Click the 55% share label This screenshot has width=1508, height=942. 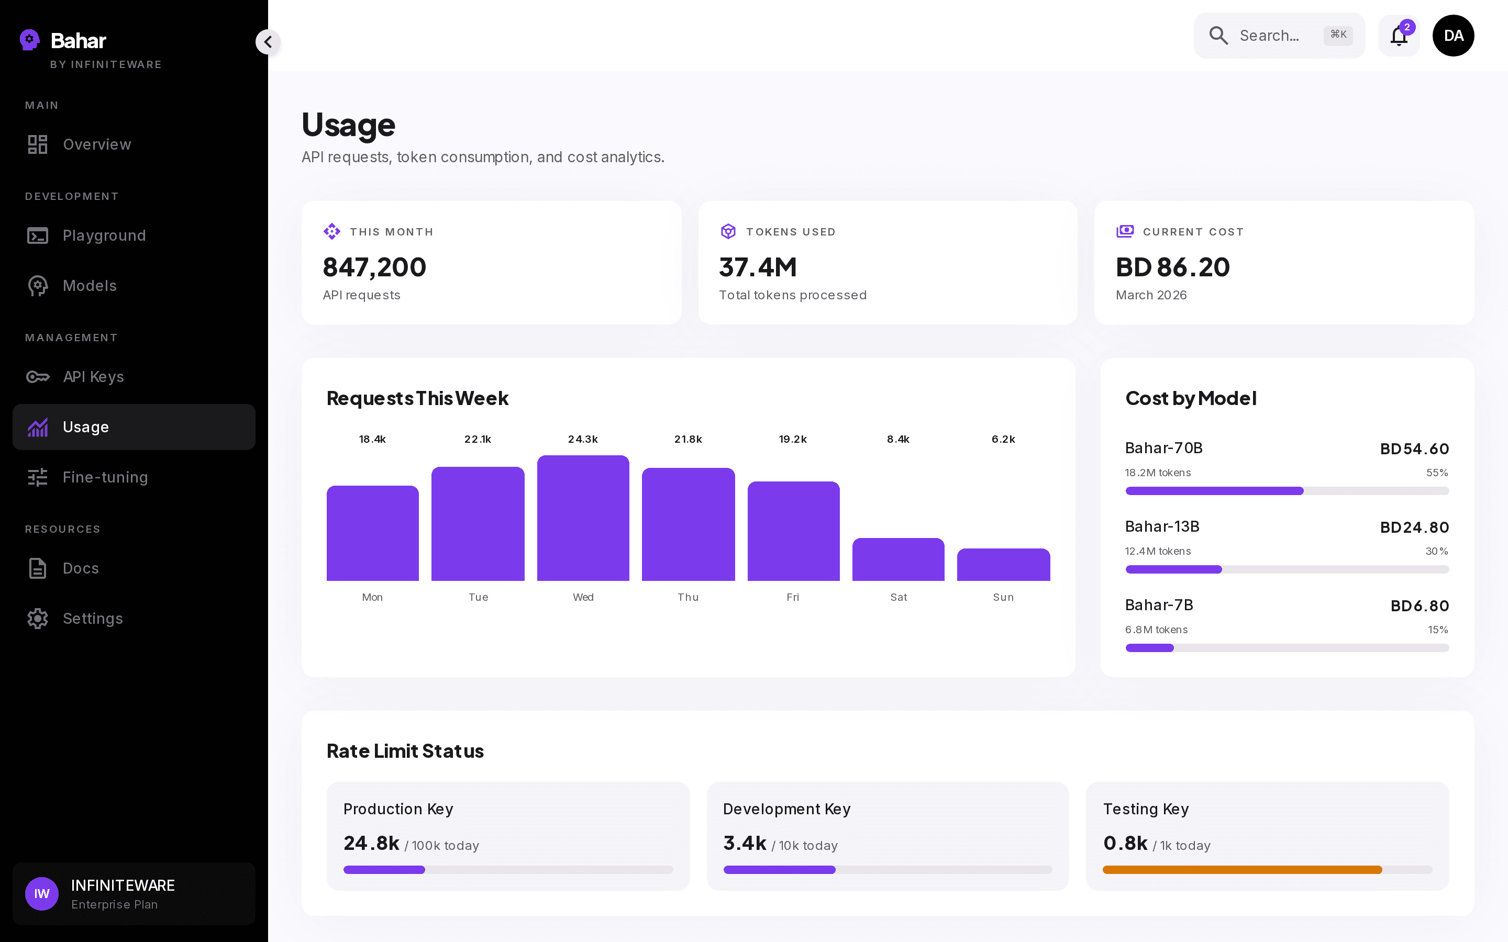tap(1437, 473)
